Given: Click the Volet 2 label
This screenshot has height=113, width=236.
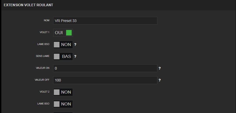Looking at the screenshot, I should (44, 92).
